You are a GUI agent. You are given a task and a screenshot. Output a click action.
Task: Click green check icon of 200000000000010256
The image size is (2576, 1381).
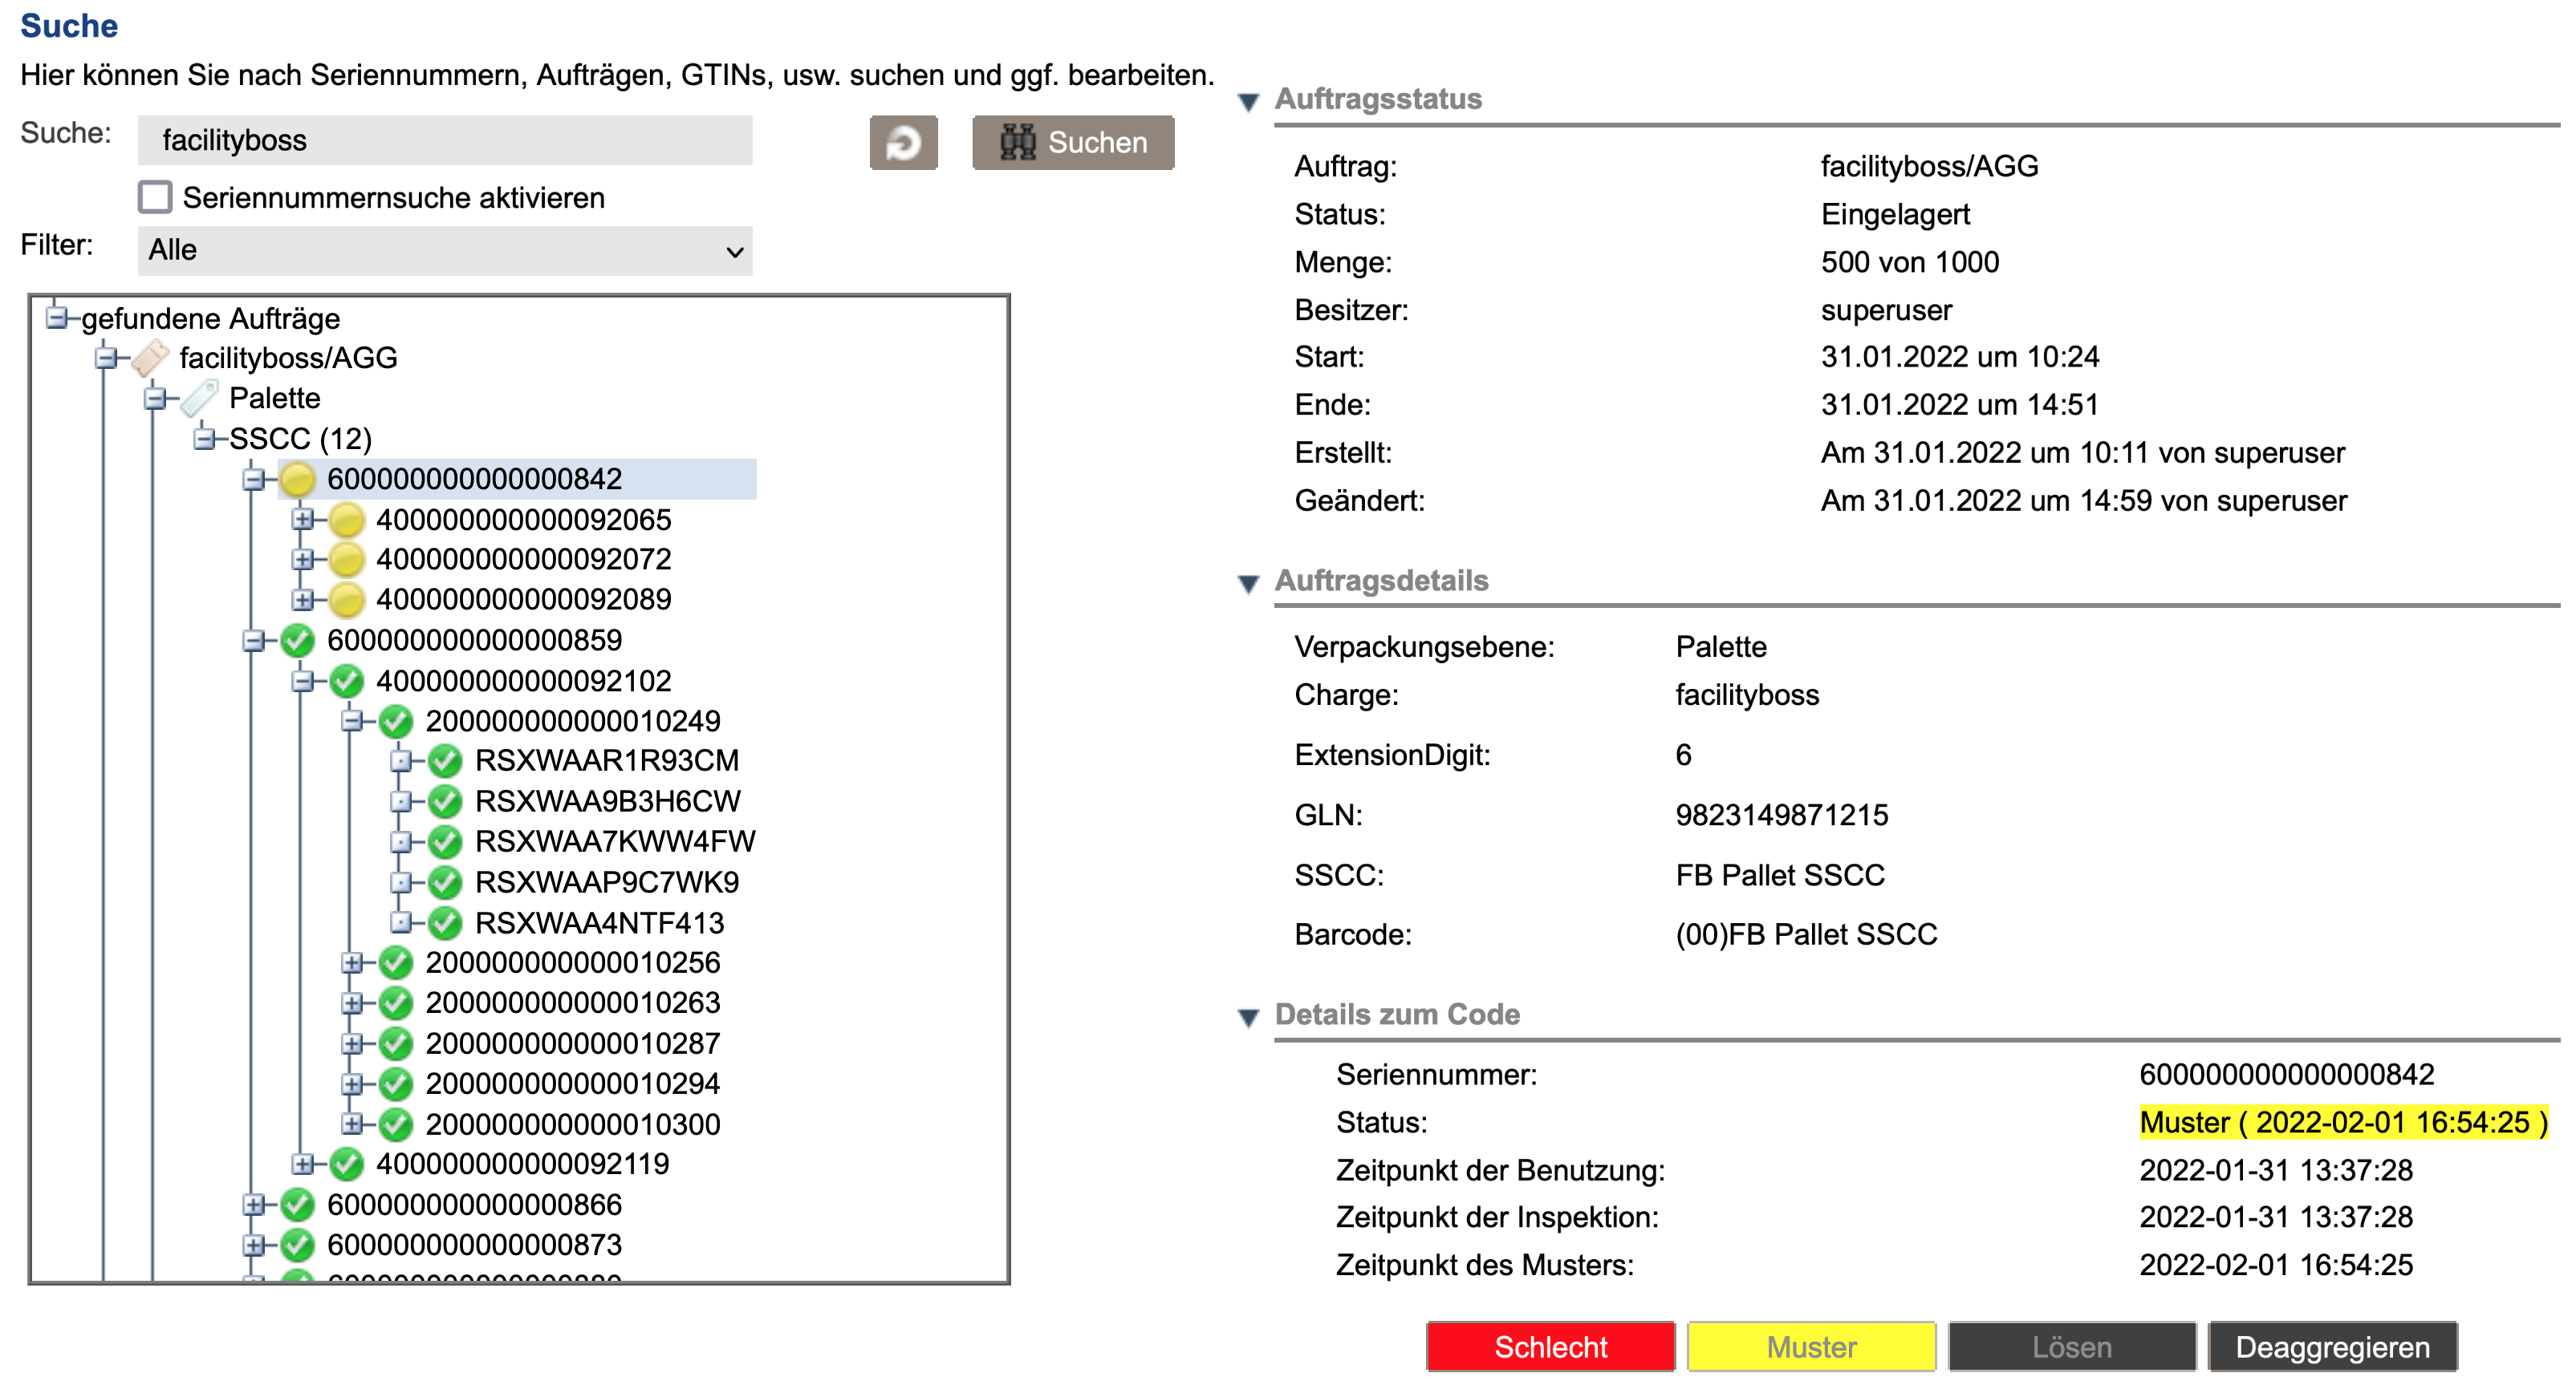395,962
